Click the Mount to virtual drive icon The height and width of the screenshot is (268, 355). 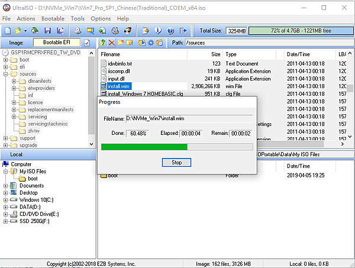pos(115,31)
